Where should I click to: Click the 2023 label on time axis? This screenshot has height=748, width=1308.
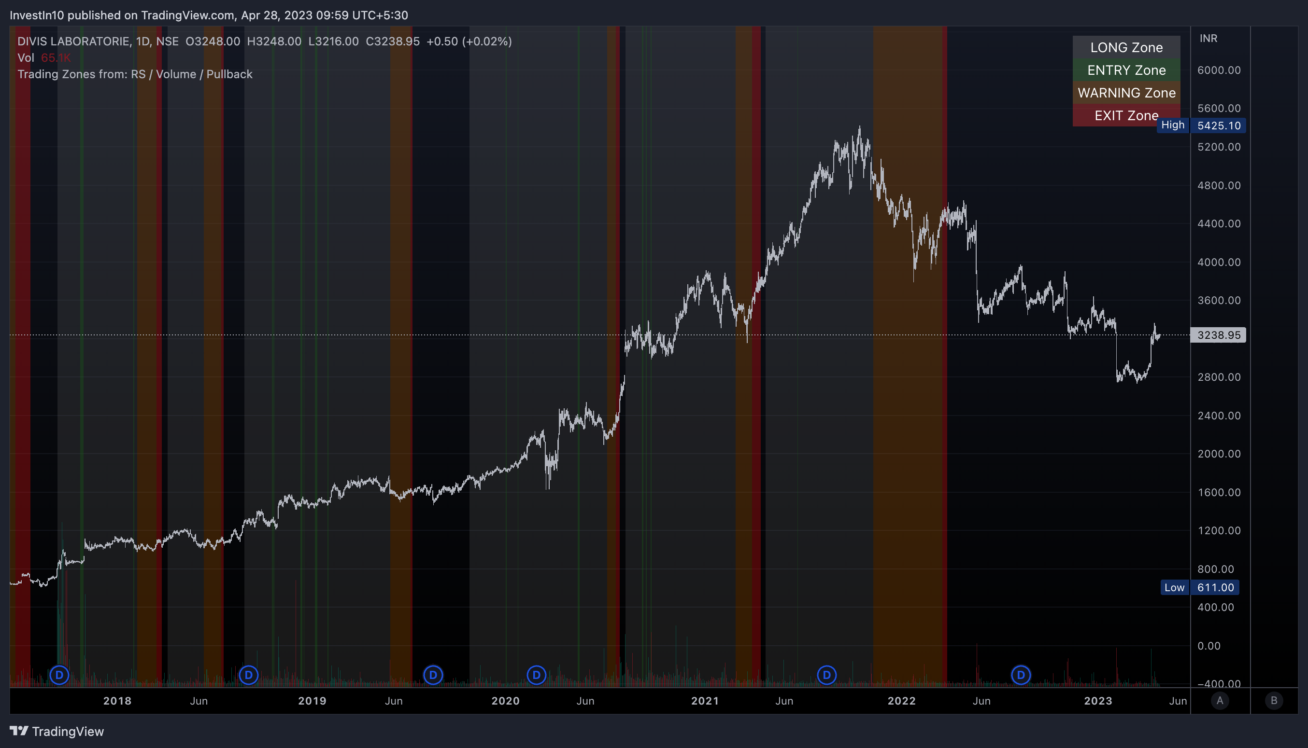1098,701
